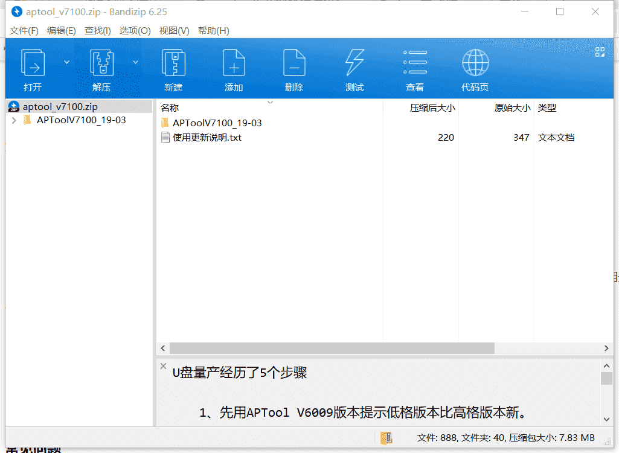Click the sort arrow above the 名称 column
The width and height of the screenshot is (619, 453).
point(270,102)
